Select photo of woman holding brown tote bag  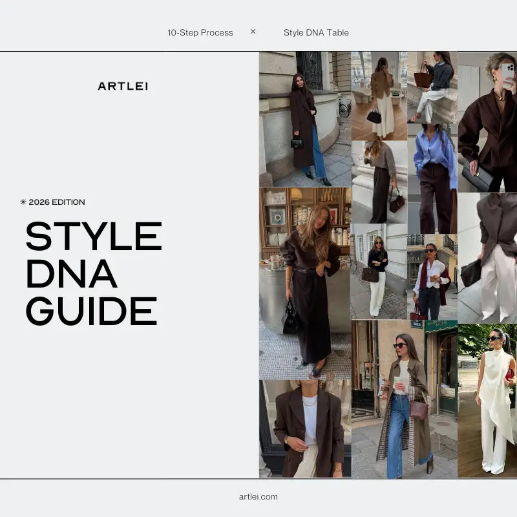coord(432,87)
